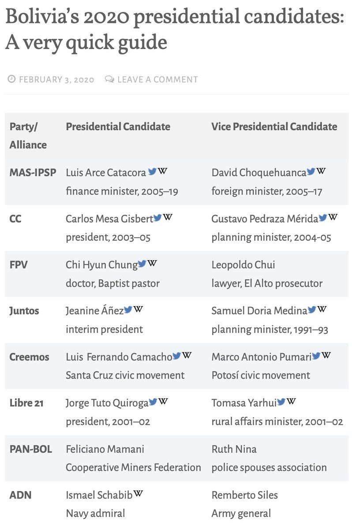This screenshot has width=352, height=530.
Task: Open Jorge Tuto Quiroga's Twitter icon
Action: click(x=153, y=402)
